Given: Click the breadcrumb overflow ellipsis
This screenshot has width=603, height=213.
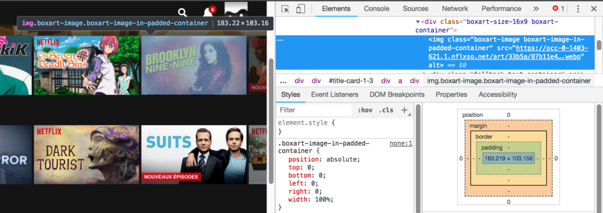Looking at the screenshot, I should point(283,81).
